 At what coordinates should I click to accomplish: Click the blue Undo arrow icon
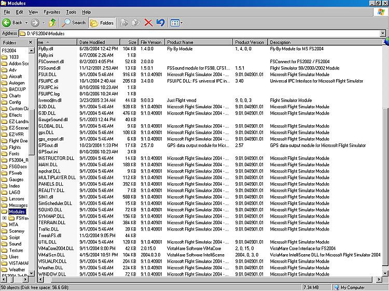tap(160, 23)
